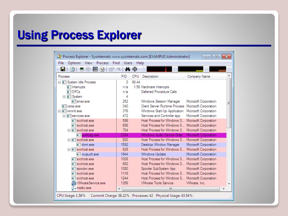288x216 pixels.
Task: Sort by the Process column header
Action: pyautogui.click(x=87, y=76)
